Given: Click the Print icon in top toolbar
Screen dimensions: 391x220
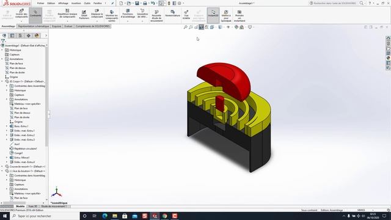Looking at the screenshot, I should click(x=145, y=3).
